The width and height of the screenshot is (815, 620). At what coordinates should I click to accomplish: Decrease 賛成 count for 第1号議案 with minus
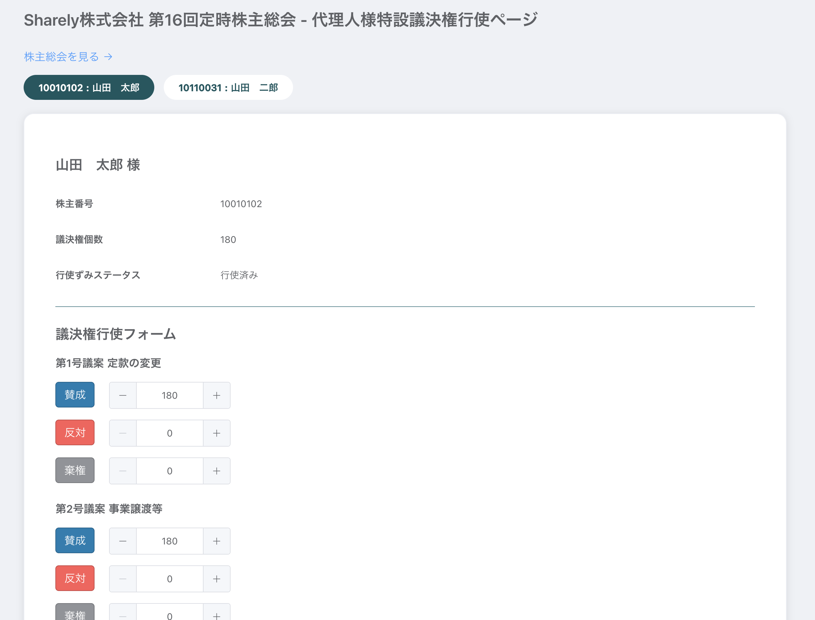coord(123,395)
